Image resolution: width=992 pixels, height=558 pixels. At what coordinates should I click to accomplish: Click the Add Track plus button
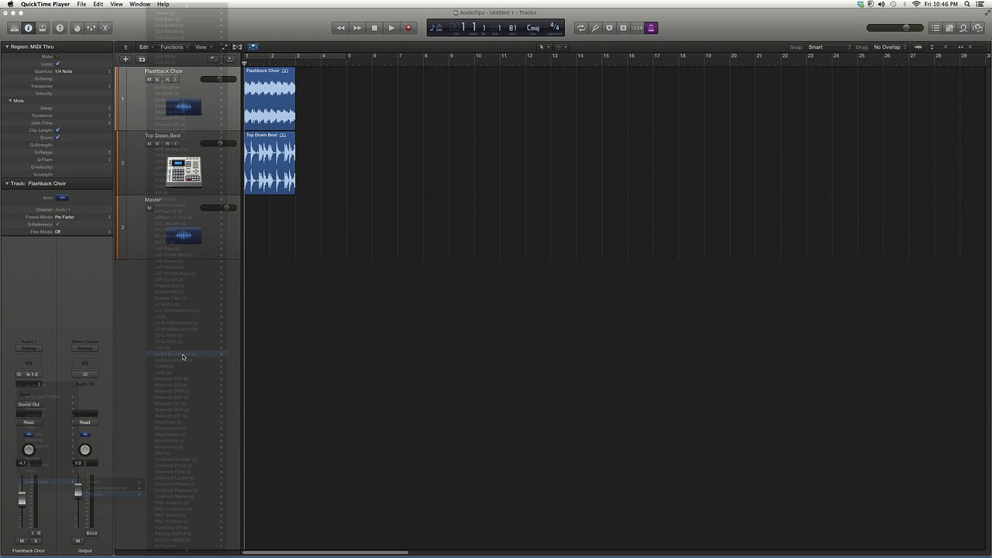coord(126,59)
